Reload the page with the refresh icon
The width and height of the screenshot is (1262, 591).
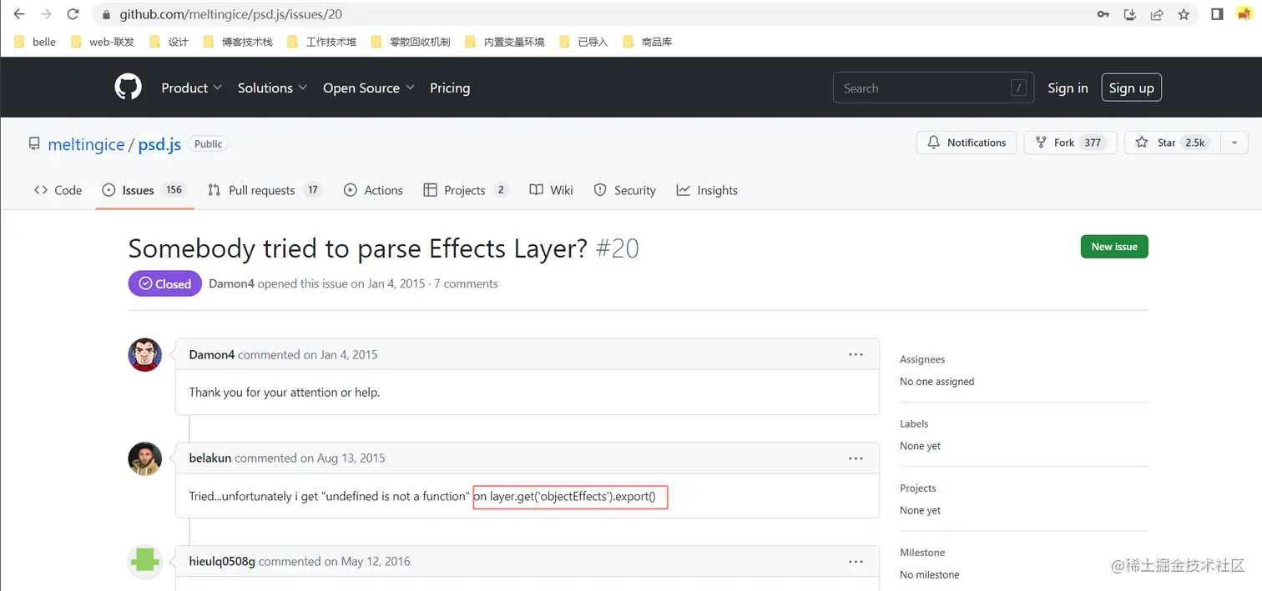(73, 14)
